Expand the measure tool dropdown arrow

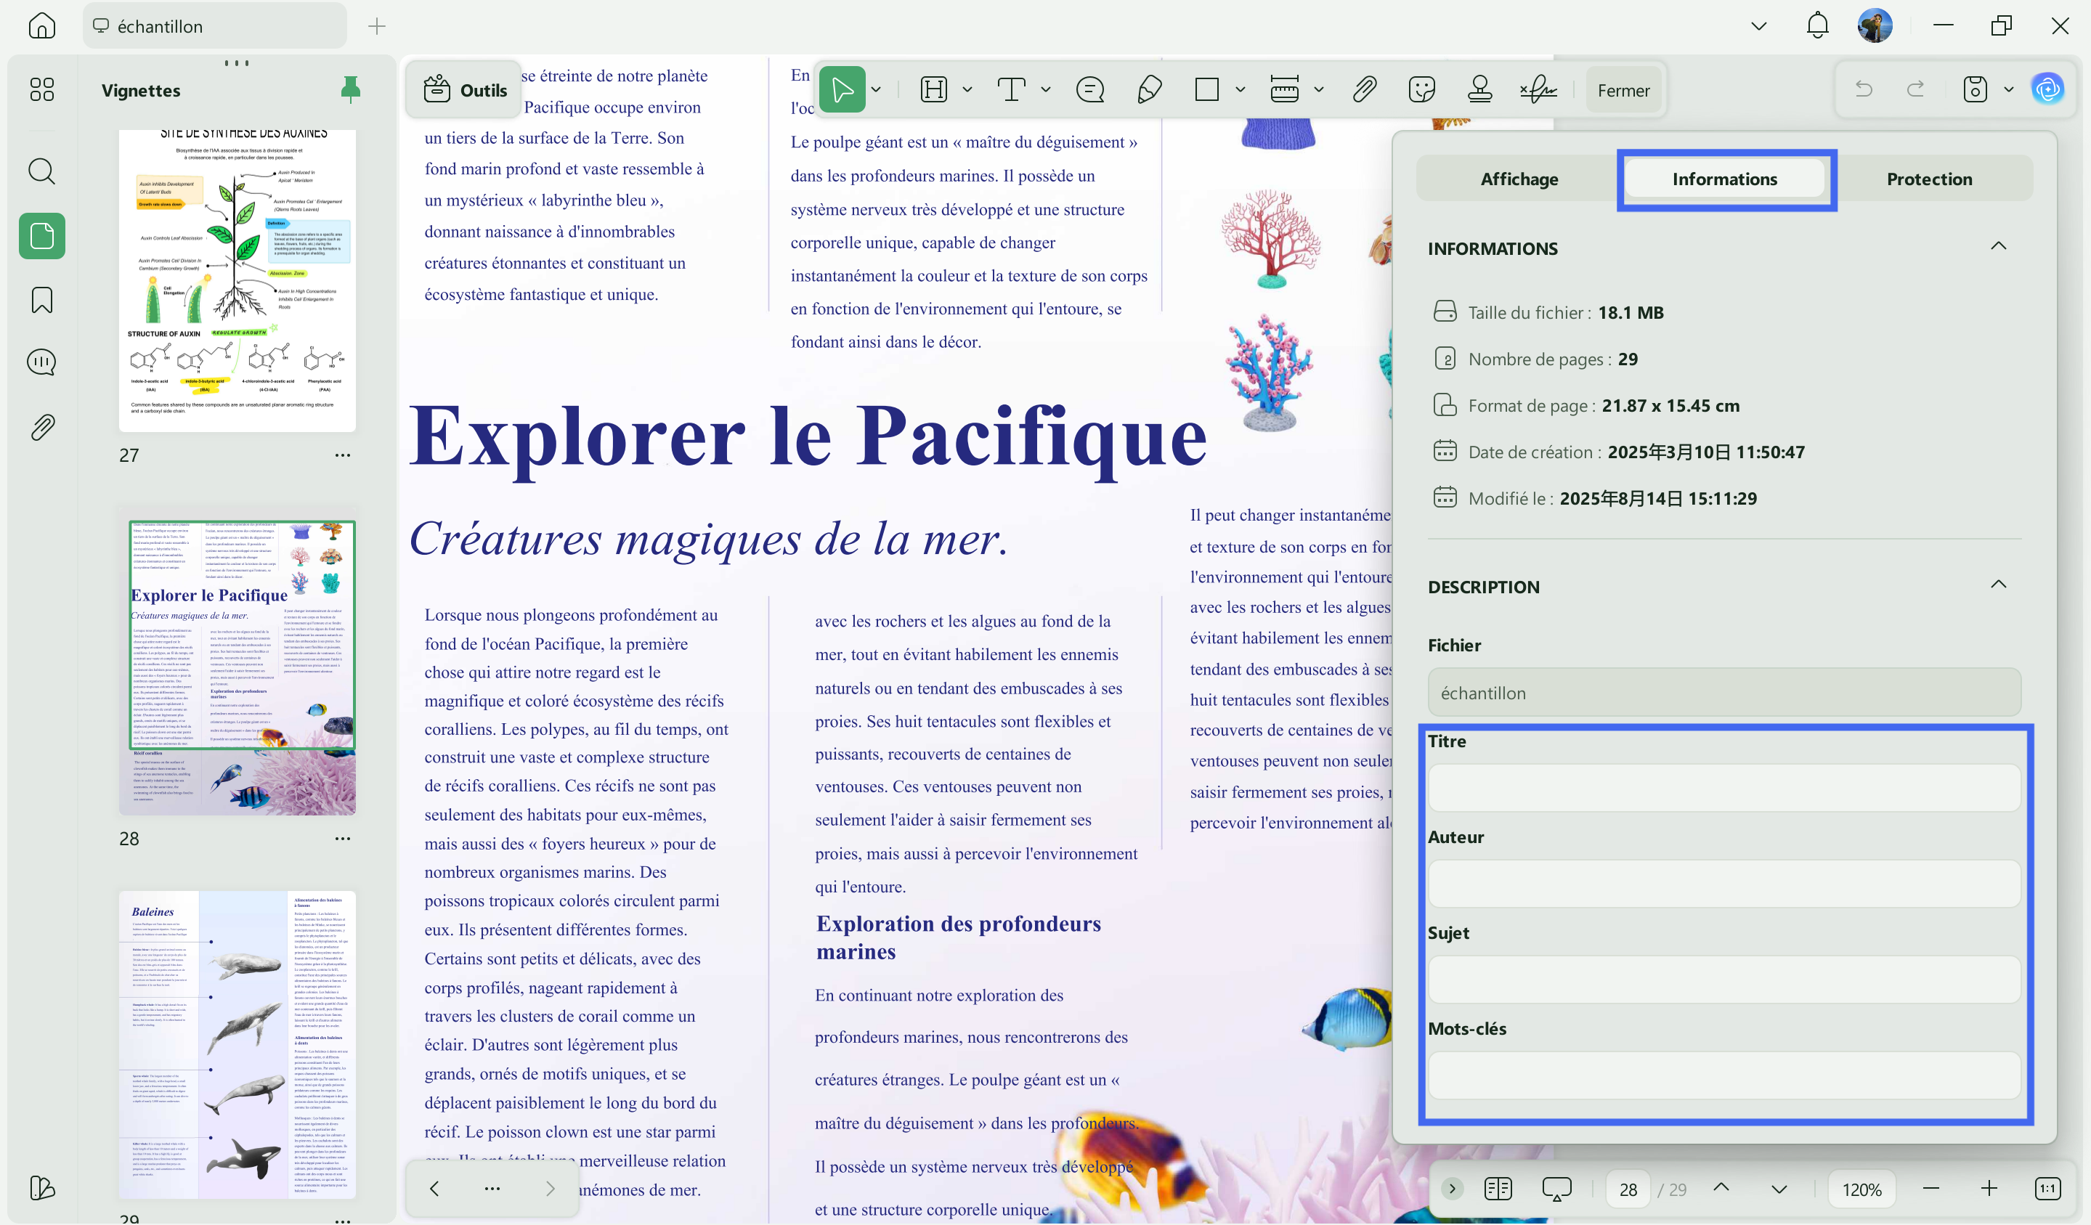(1318, 89)
